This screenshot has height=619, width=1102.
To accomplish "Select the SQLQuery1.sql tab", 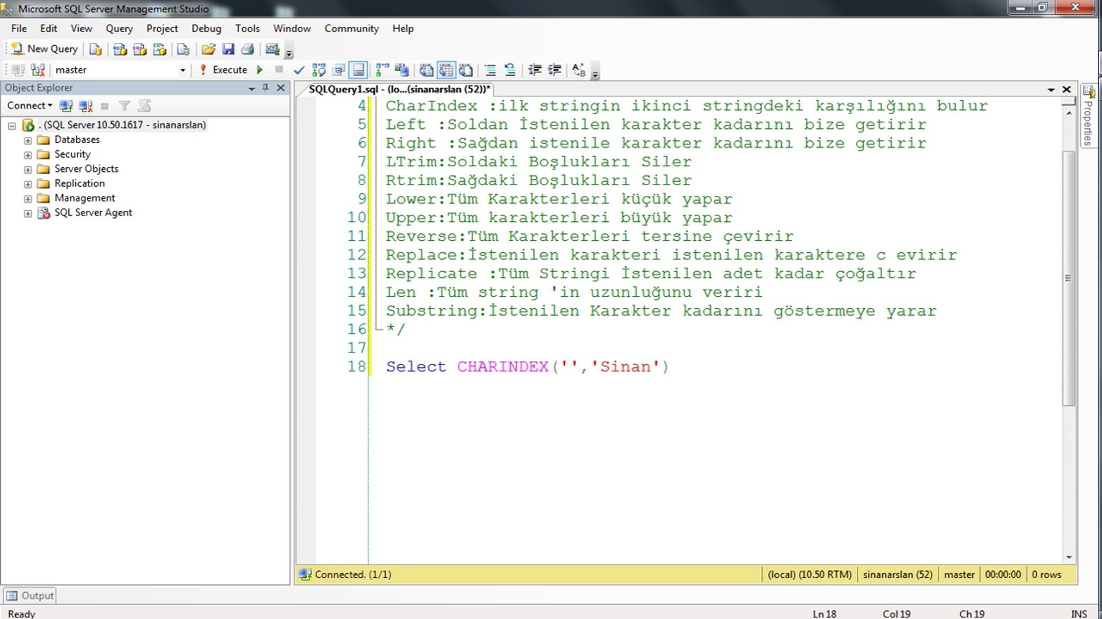I will 399,89.
